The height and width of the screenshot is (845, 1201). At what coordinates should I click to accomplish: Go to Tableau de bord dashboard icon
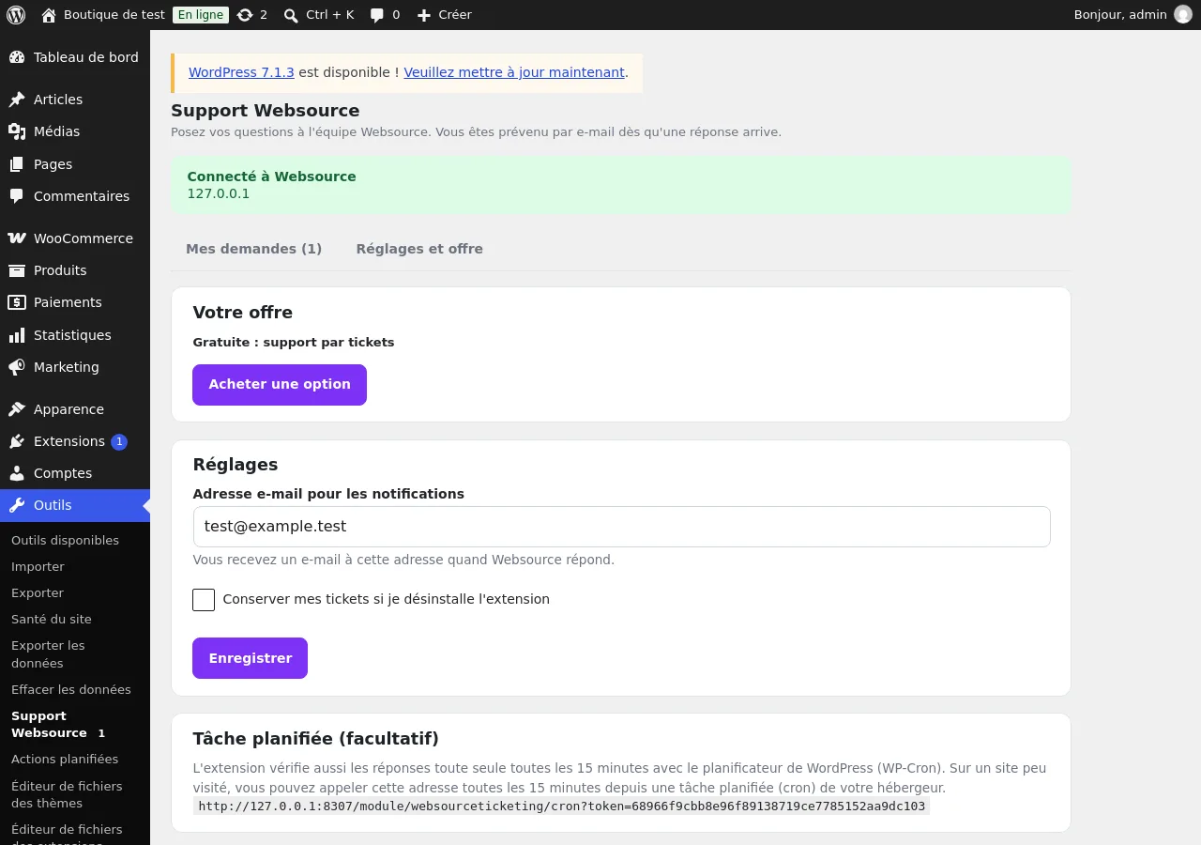tap(17, 57)
